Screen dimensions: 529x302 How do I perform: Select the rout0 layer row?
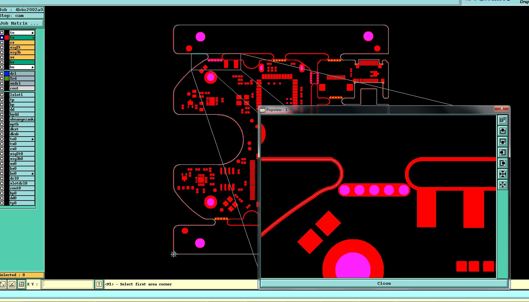click(x=22, y=188)
